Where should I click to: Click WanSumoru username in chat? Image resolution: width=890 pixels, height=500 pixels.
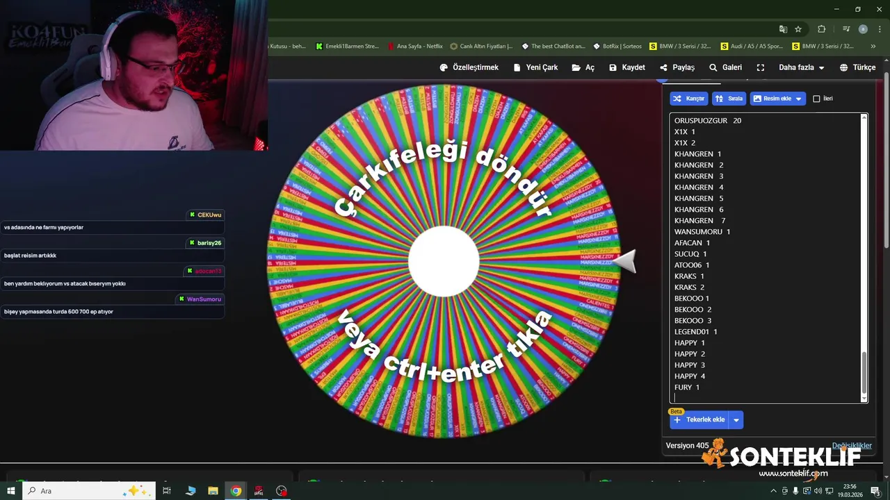tap(204, 299)
